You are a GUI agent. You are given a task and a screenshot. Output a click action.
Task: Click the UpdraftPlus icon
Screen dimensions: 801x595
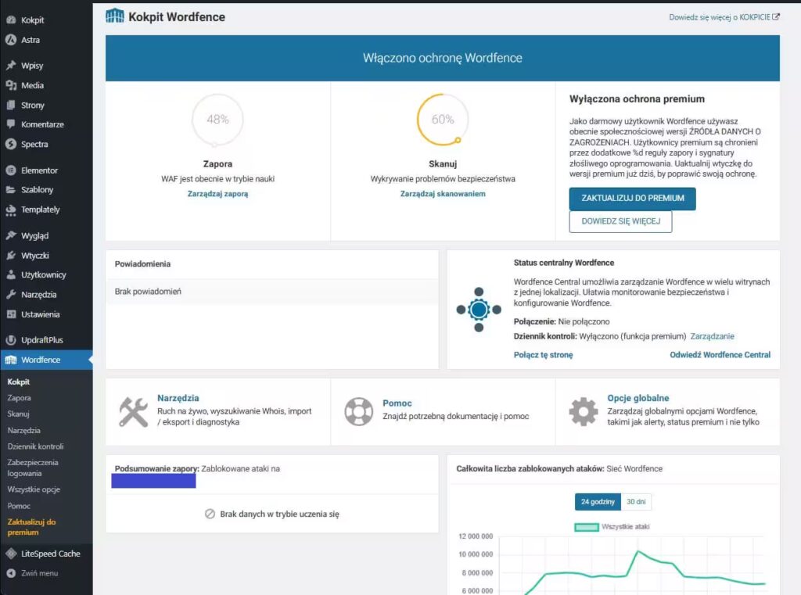[x=11, y=340]
